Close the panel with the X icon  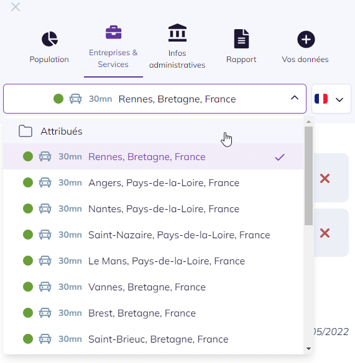[16, 7]
